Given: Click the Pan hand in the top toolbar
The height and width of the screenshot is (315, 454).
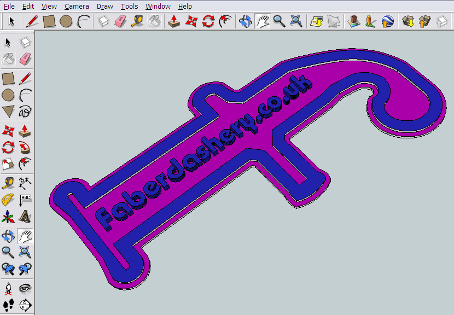Looking at the screenshot, I should tap(263, 21).
